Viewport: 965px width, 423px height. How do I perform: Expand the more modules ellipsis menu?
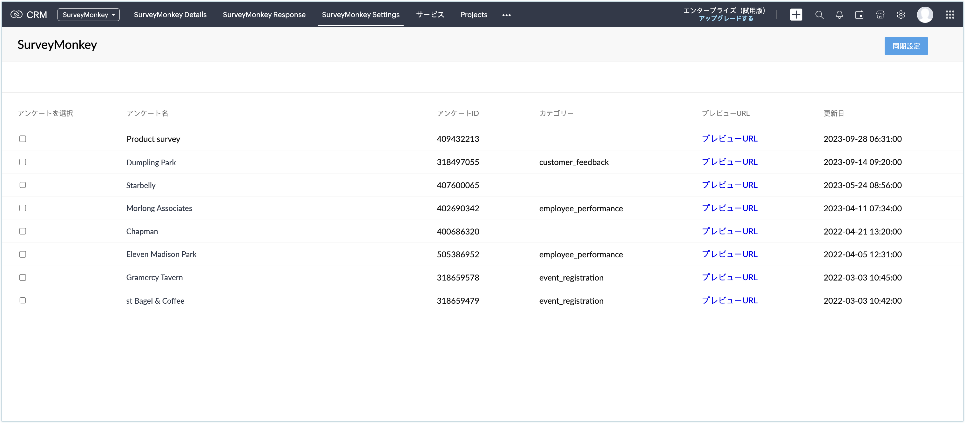[506, 15]
